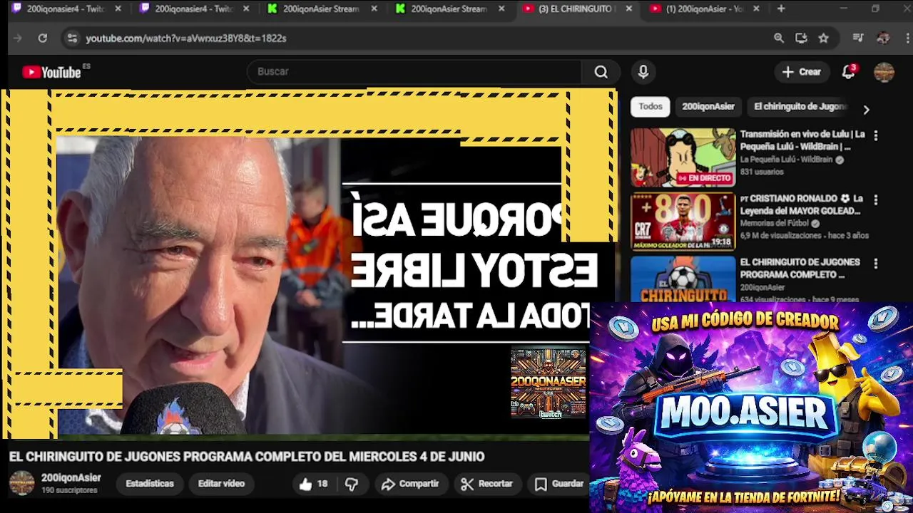Open the El Chiringuito suggested video thumbnail
This screenshot has width=913, height=513.
(683, 279)
